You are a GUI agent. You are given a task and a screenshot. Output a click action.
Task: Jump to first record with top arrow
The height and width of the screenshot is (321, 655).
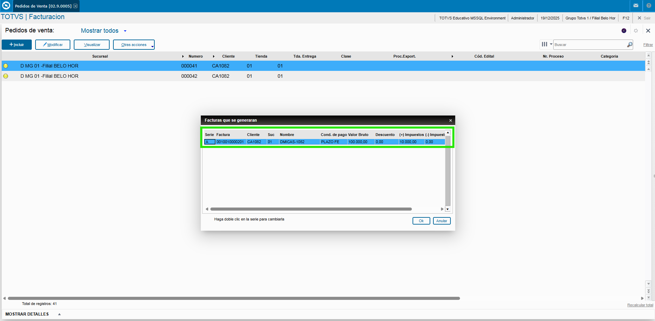tap(649, 55)
